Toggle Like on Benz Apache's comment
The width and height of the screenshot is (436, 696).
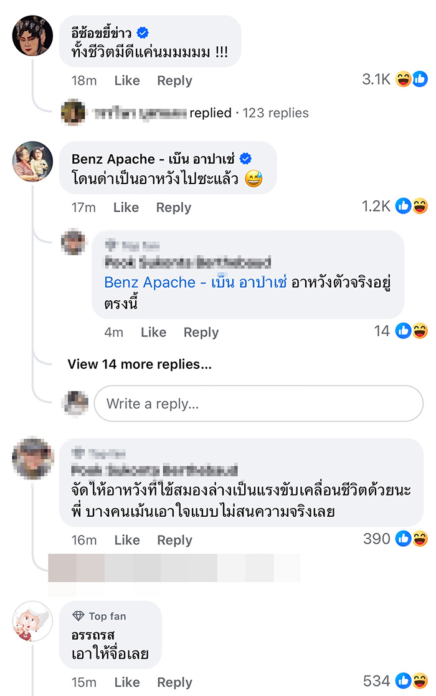[x=126, y=207]
